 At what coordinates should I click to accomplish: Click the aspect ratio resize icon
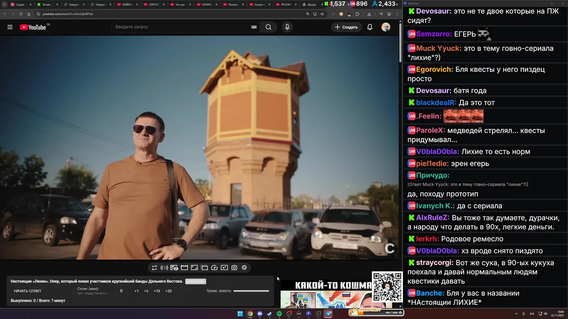[194, 268]
